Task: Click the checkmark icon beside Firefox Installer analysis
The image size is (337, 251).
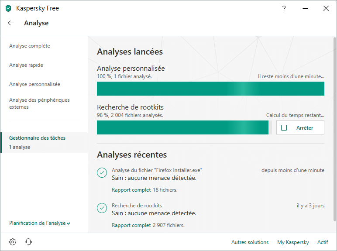Action: pyautogui.click(x=102, y=172)
